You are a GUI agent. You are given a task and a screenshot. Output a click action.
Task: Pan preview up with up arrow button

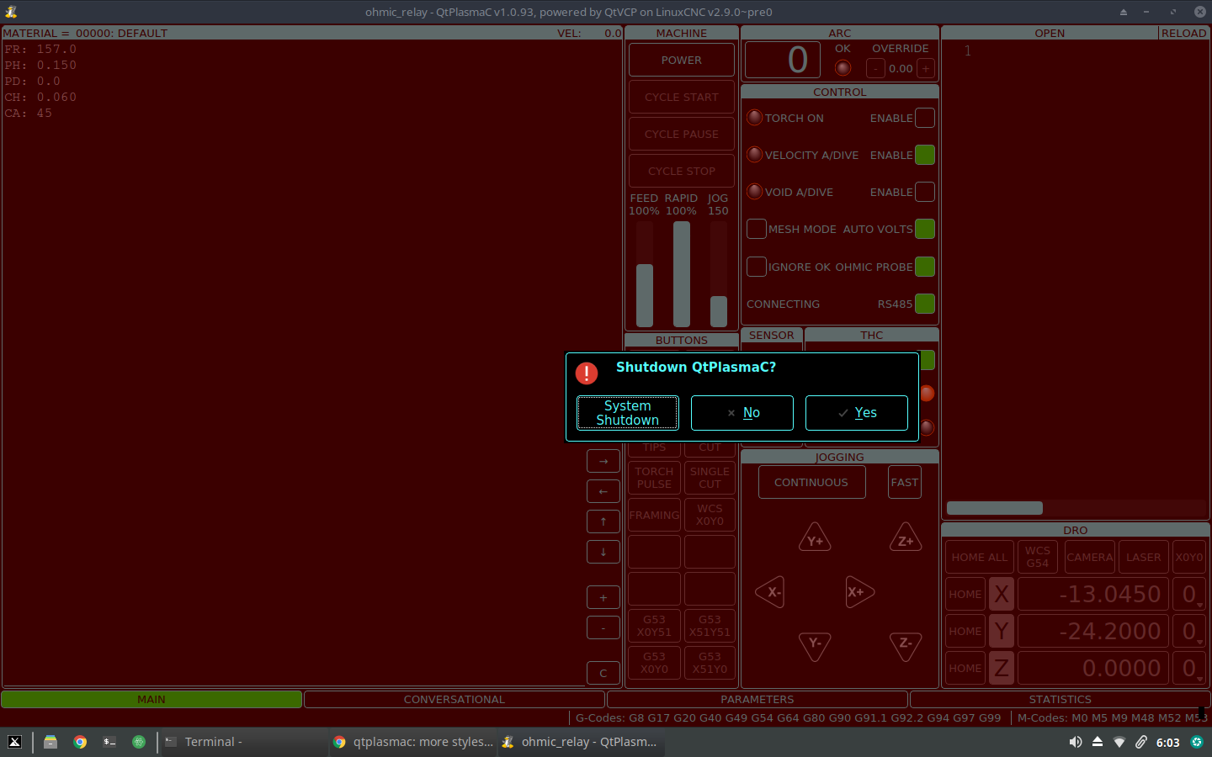pos(603,521)
